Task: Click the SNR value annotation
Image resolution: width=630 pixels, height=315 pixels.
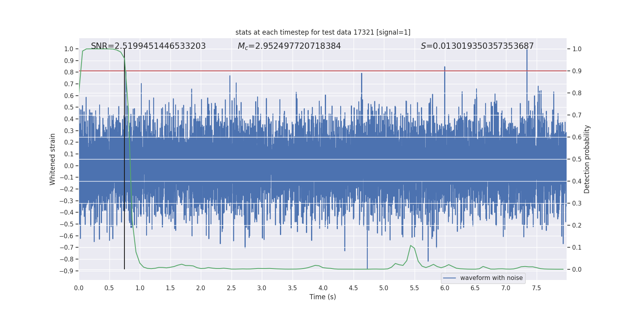Action: point(148,46)
